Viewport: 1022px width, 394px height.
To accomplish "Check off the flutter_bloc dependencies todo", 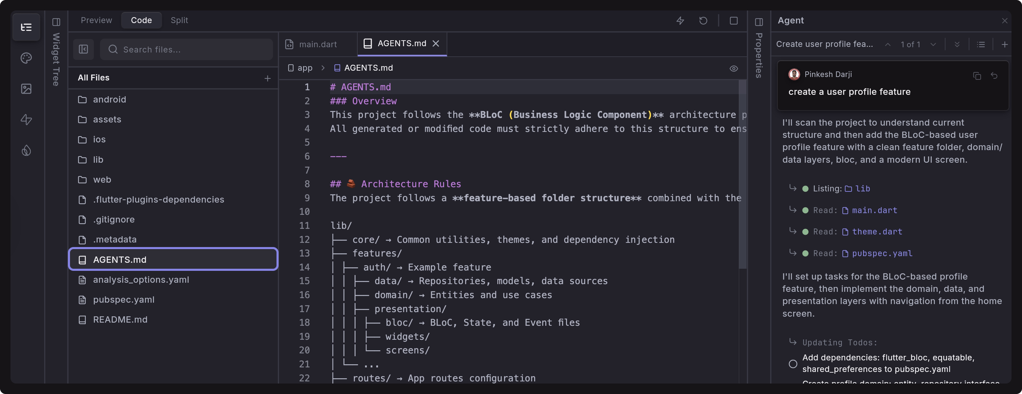I will [793, 364].
